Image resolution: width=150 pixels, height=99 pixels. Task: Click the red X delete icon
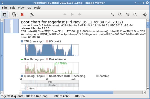(x=22, y=15)
